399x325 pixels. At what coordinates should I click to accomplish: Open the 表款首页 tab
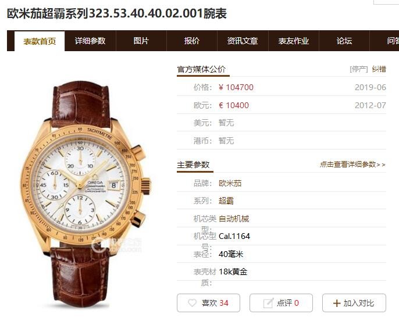click(x=40, y=41)
